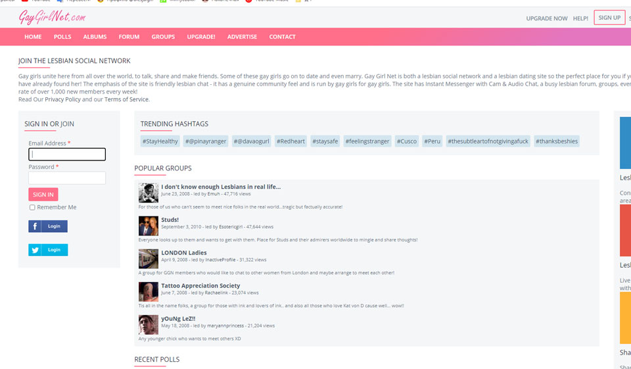The image size is (631, 369).
Task: Select the #StayHealthy hashtag
Action: [160, 141]
